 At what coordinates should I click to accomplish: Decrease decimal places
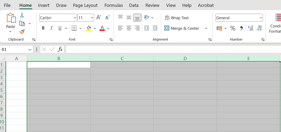(259, 28)
